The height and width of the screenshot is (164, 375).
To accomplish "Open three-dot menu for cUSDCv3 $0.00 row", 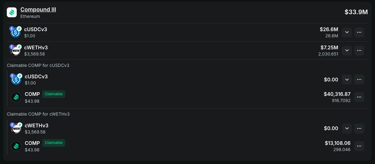I will pyautogui.click(x=359, y=80).
